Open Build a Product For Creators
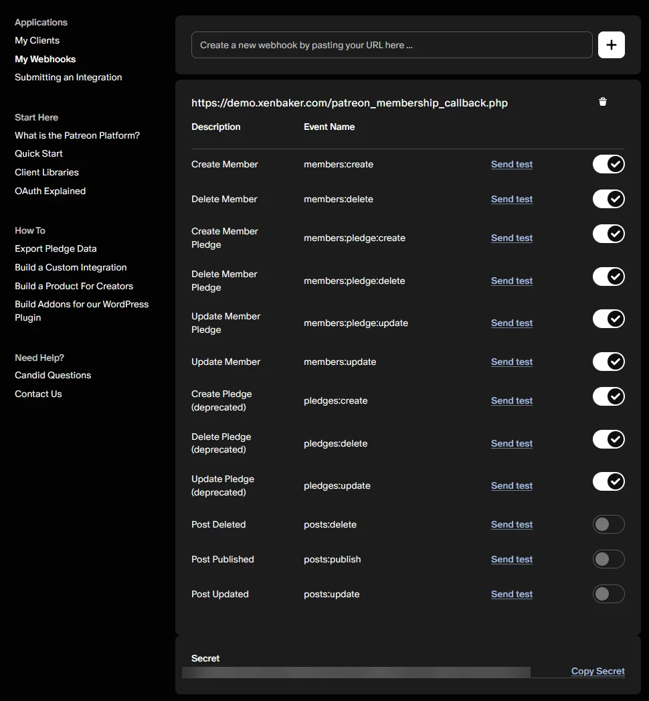This screenshot has height=701, width=649. pos(74,286)
